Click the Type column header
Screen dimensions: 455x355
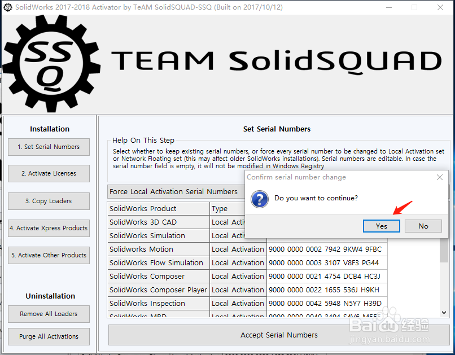tap(228, 208)
